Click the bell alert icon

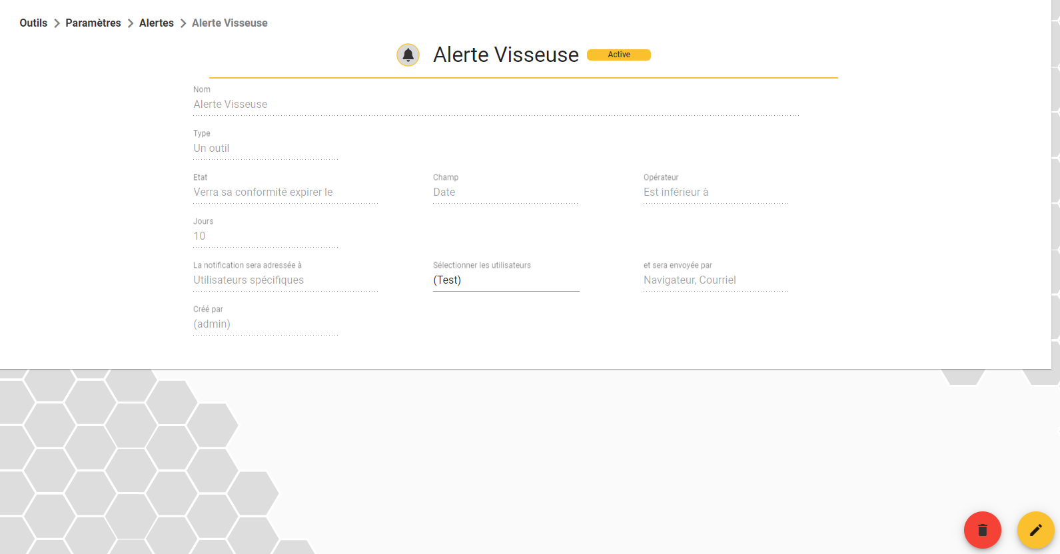(x=408, y=55)
